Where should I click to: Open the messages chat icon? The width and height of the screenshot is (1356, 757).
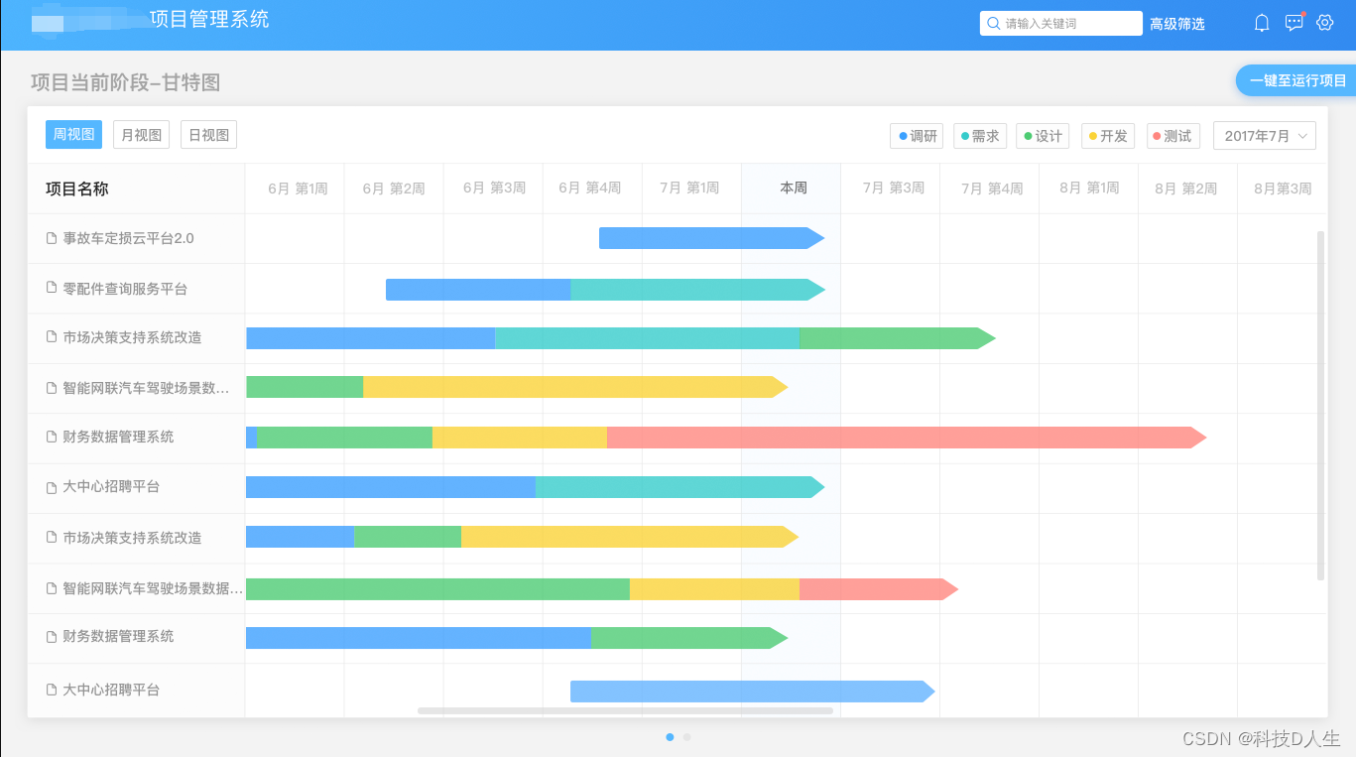click(1294, 23)
